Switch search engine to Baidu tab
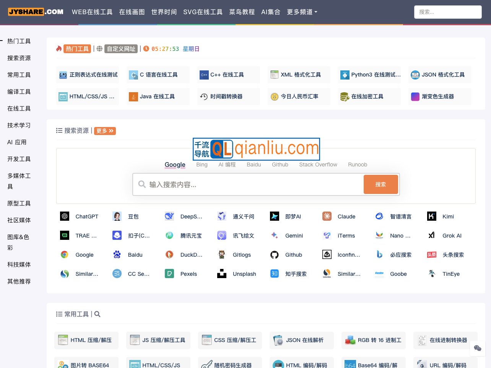 pos(254,164)
